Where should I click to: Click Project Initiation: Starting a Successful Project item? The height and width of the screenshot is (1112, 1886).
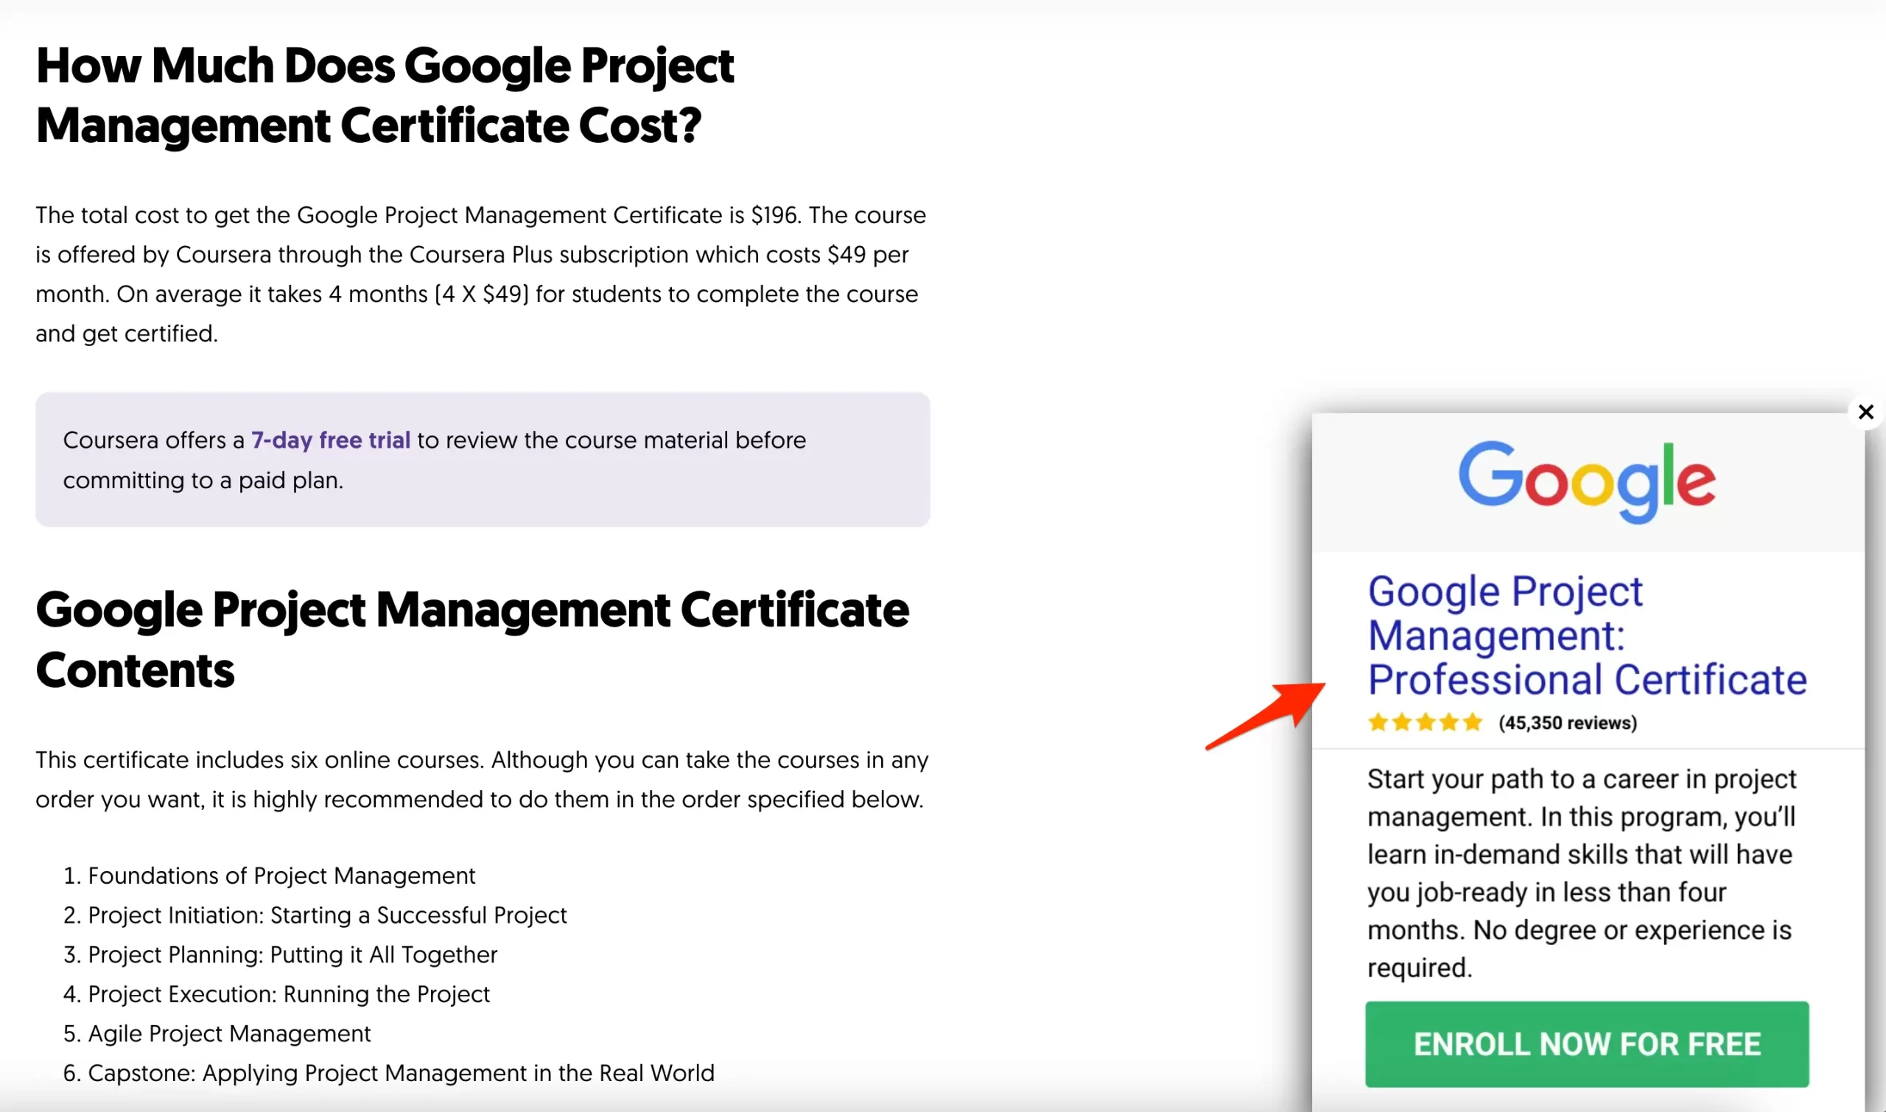[327, 915]
